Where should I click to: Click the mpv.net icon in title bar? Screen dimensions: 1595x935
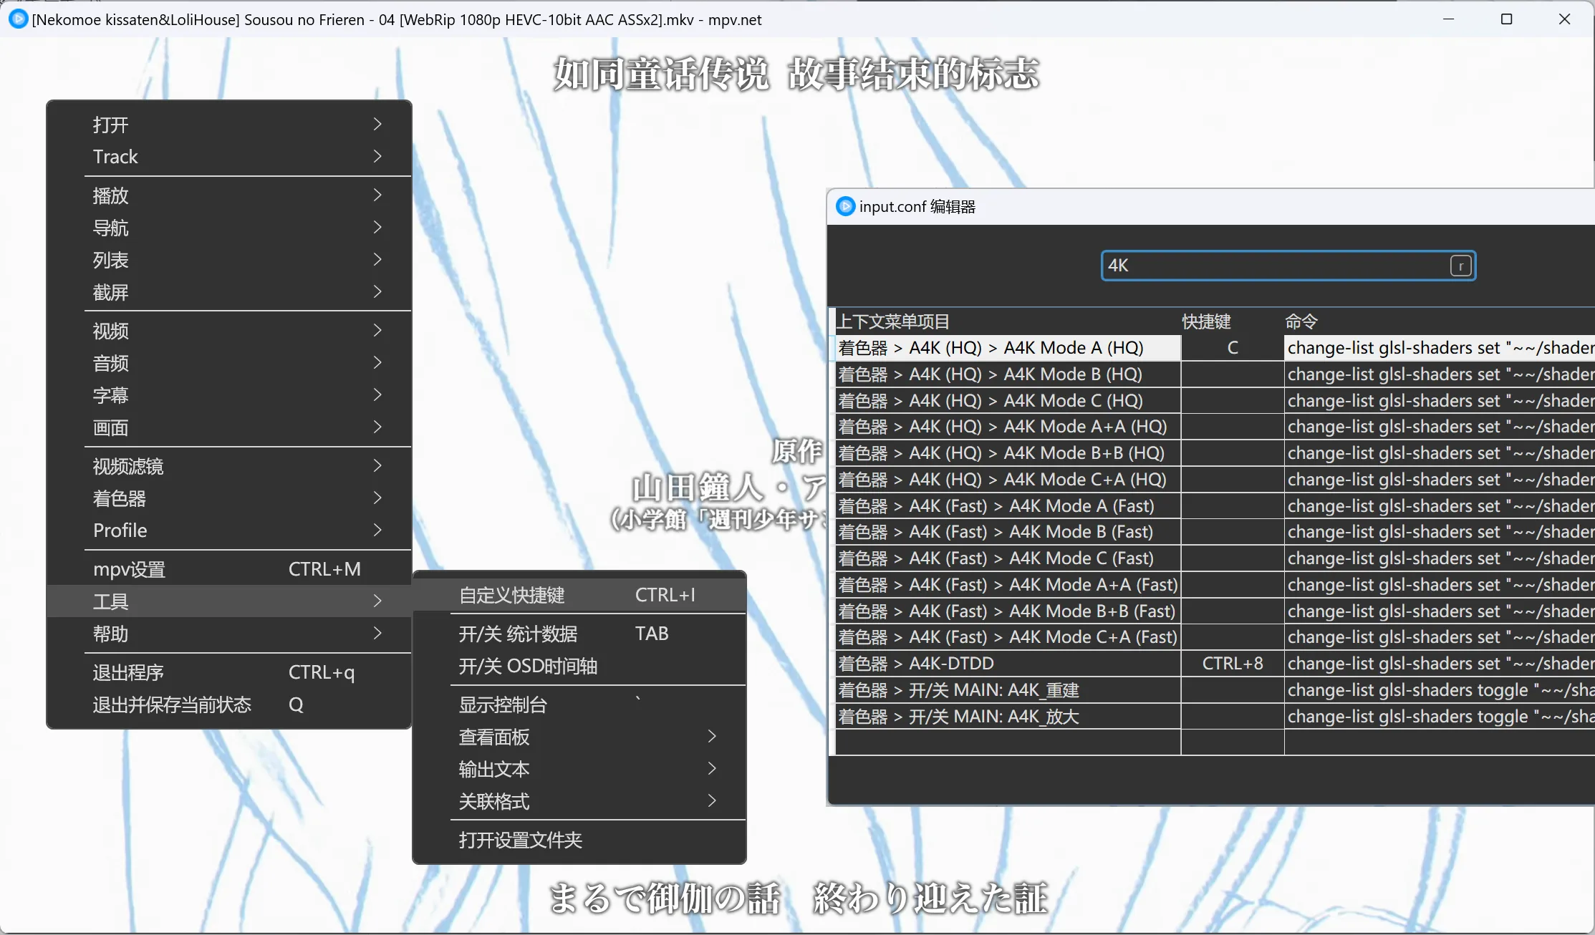coord(18,19)
